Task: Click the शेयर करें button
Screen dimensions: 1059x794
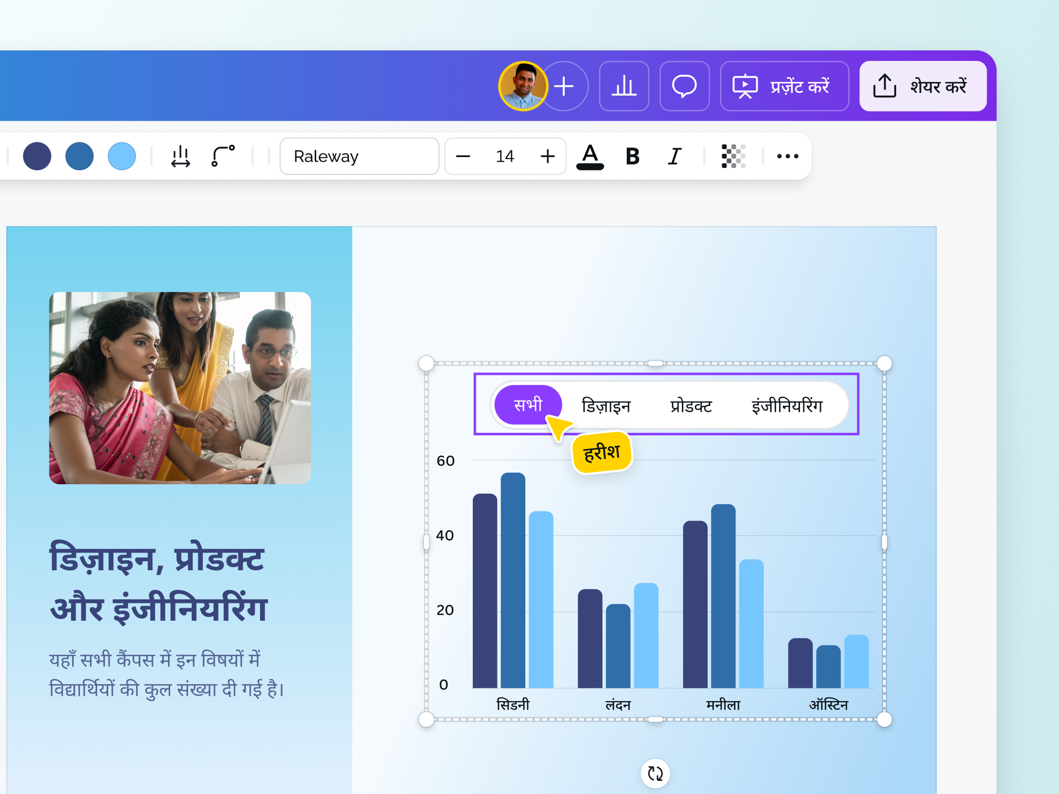Action: click(x=923, y=86)
